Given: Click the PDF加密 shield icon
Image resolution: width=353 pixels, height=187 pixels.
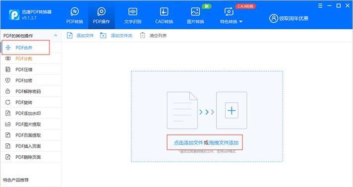Looking at the screenshot, I should tap(8, 80).
